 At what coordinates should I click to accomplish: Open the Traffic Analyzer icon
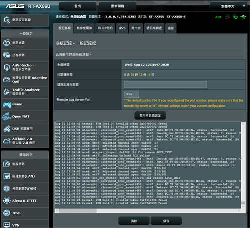click(7, 92)
